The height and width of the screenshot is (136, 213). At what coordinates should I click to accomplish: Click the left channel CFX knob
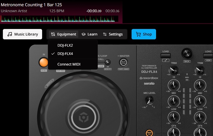174,132
